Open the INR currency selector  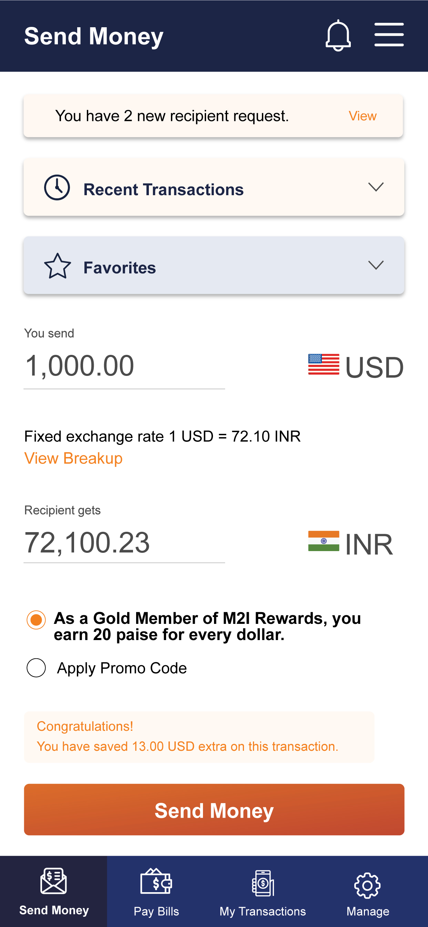tap(351, 544)
